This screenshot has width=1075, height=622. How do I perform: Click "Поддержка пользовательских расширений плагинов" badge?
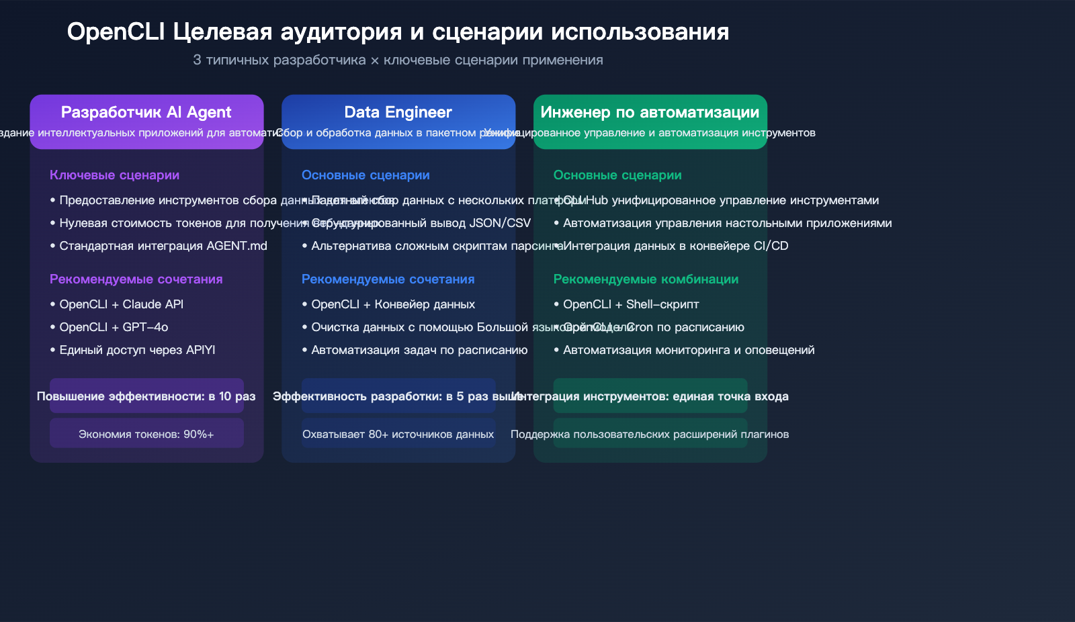click(650, 433)
